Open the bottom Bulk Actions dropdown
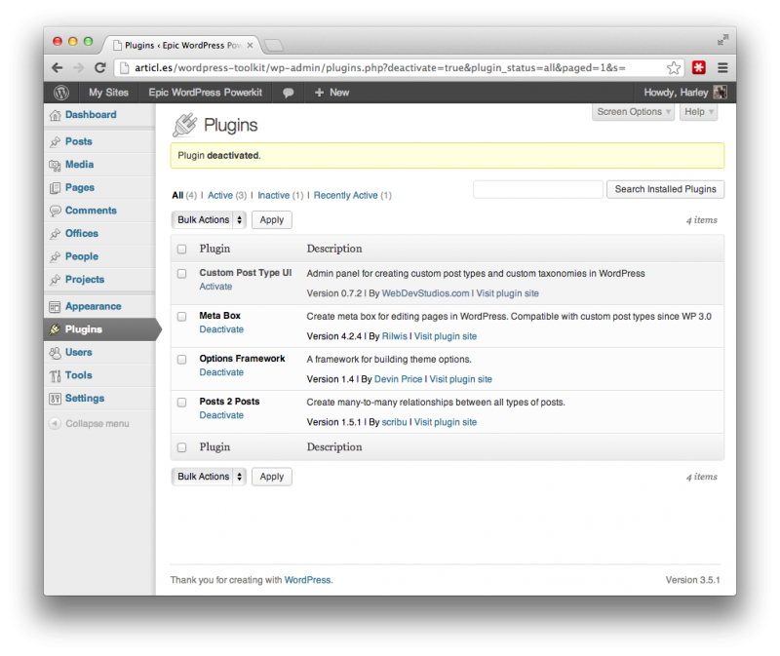Screen dimensions: 780x656 pyautogui.click(x=209, y=477)
